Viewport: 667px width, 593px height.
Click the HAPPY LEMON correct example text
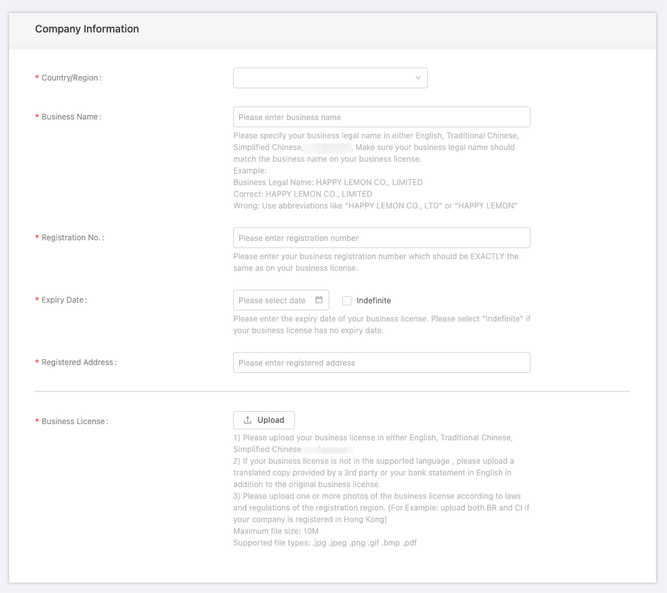pos(303,194)
